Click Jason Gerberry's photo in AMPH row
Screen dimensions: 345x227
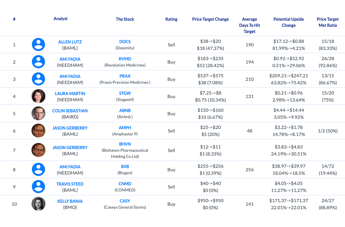coord(39,131)
